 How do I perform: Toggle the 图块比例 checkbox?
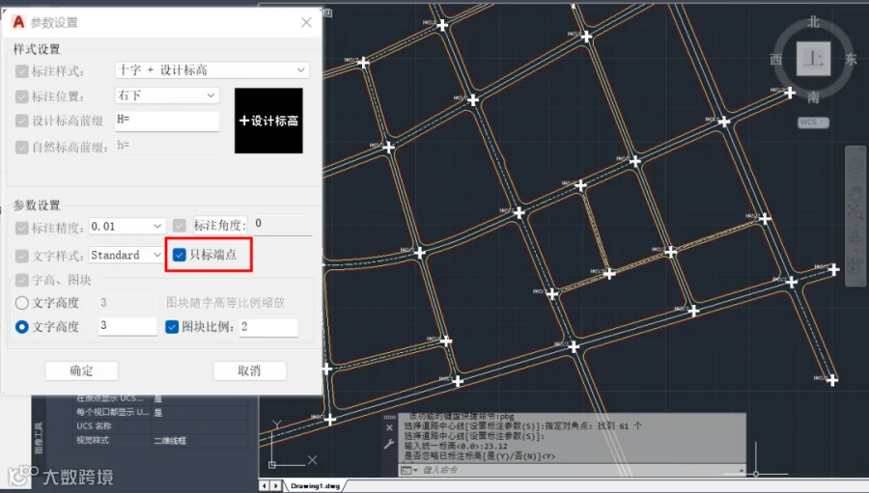172,327
